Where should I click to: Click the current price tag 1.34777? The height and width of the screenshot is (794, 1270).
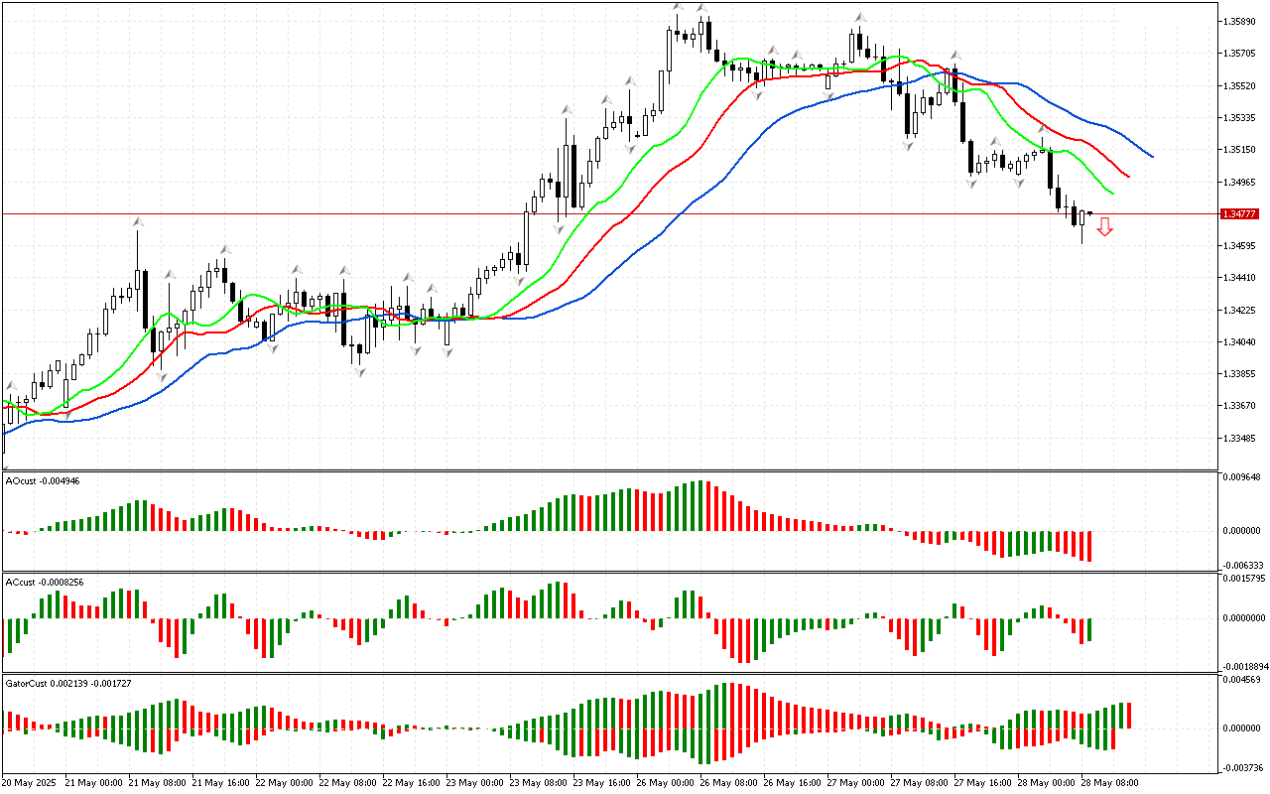pos(1240,214)
